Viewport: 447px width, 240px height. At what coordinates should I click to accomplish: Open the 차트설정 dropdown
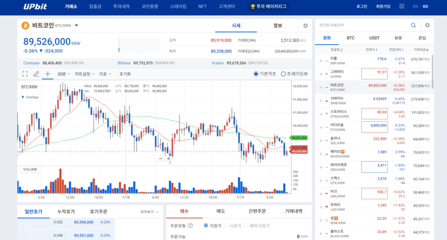coord(85,74)
